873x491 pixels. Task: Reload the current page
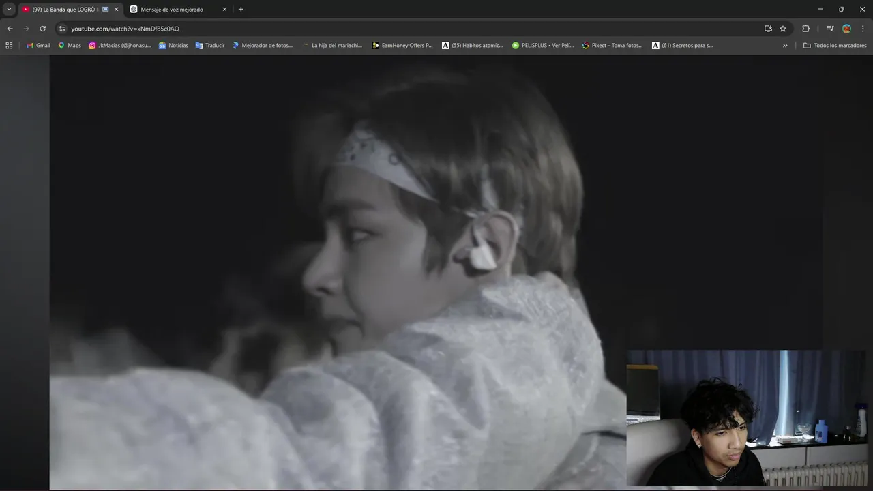pyautogui.click(x=42, y=29)
